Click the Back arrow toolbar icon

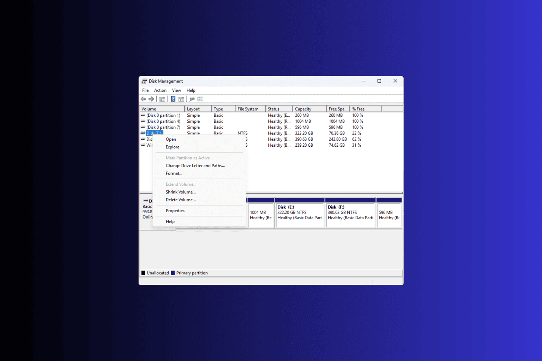click(143, 99)
